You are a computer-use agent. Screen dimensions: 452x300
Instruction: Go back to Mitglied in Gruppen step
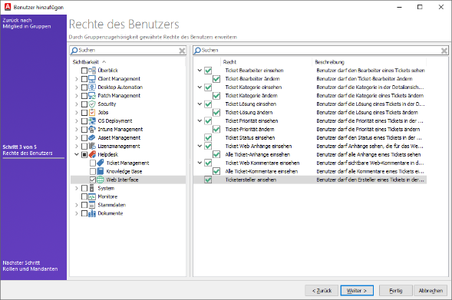click(x=27, y=23)
